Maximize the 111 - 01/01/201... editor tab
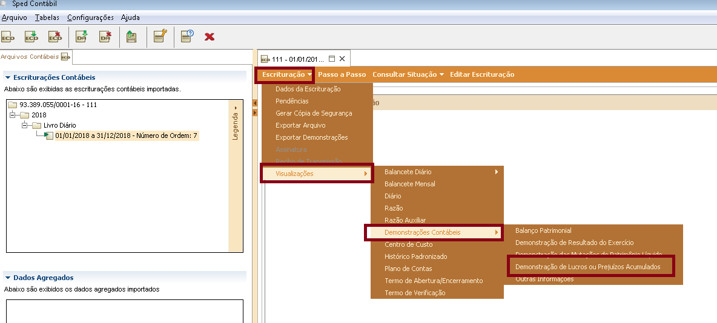Image resolution: width=717 pixels, height=323 pixels. 332,59
